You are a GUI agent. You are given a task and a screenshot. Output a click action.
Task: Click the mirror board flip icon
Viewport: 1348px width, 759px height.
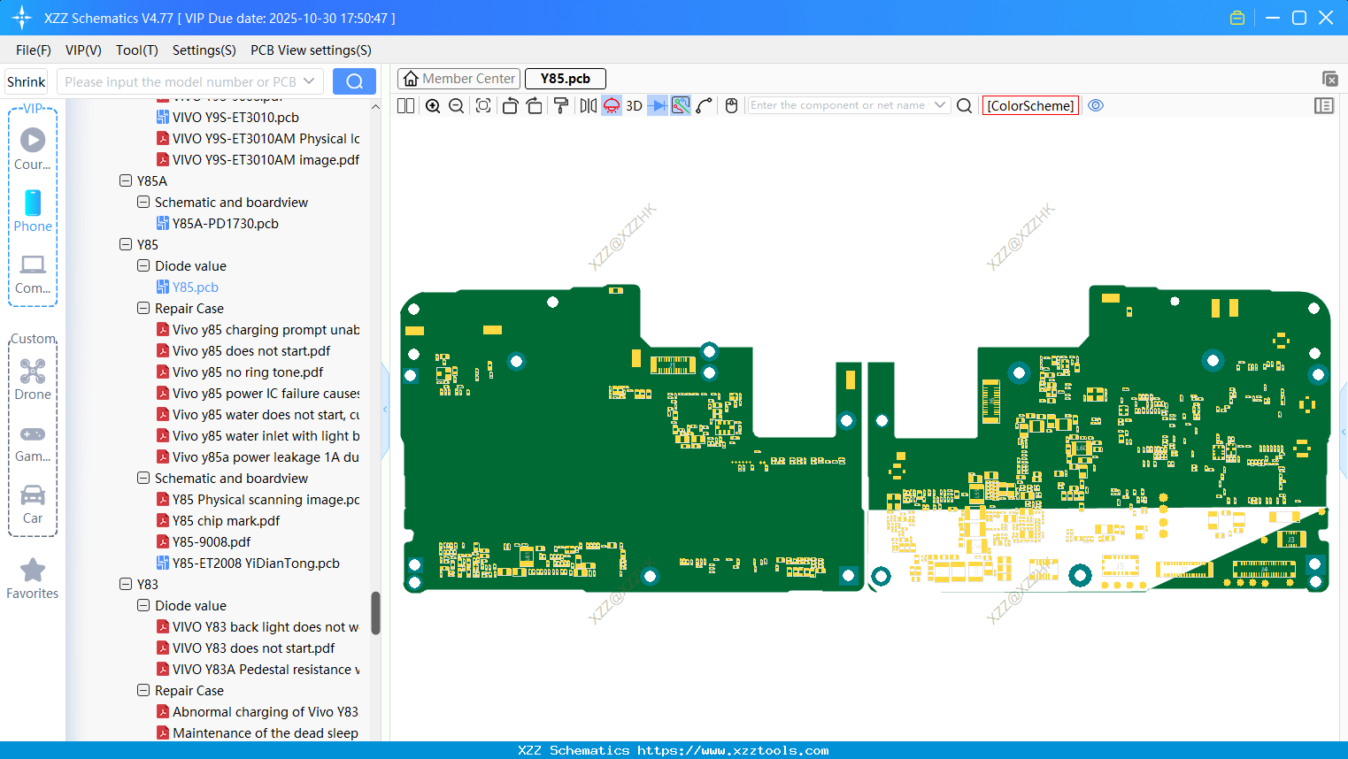(x=588, y=106)
